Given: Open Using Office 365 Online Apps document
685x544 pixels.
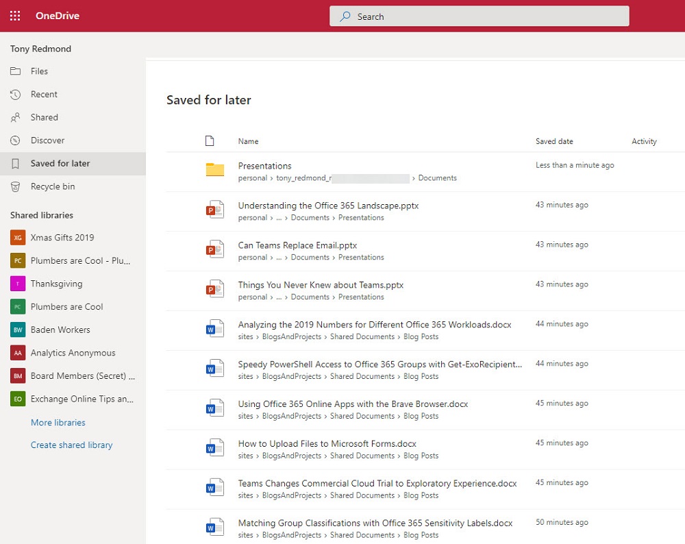Looking at the screenshot, I should coord(353,404).
